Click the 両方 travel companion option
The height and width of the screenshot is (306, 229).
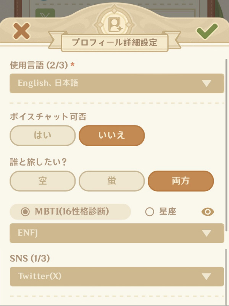[181, 181]
